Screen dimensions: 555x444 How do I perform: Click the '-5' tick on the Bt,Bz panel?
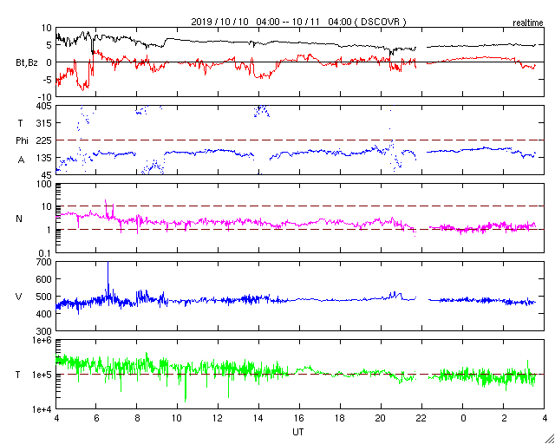coord(47,79)
